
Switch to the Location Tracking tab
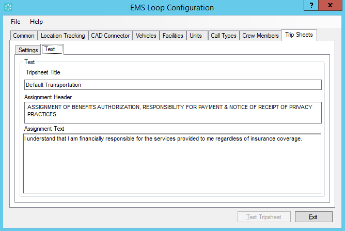62,36
